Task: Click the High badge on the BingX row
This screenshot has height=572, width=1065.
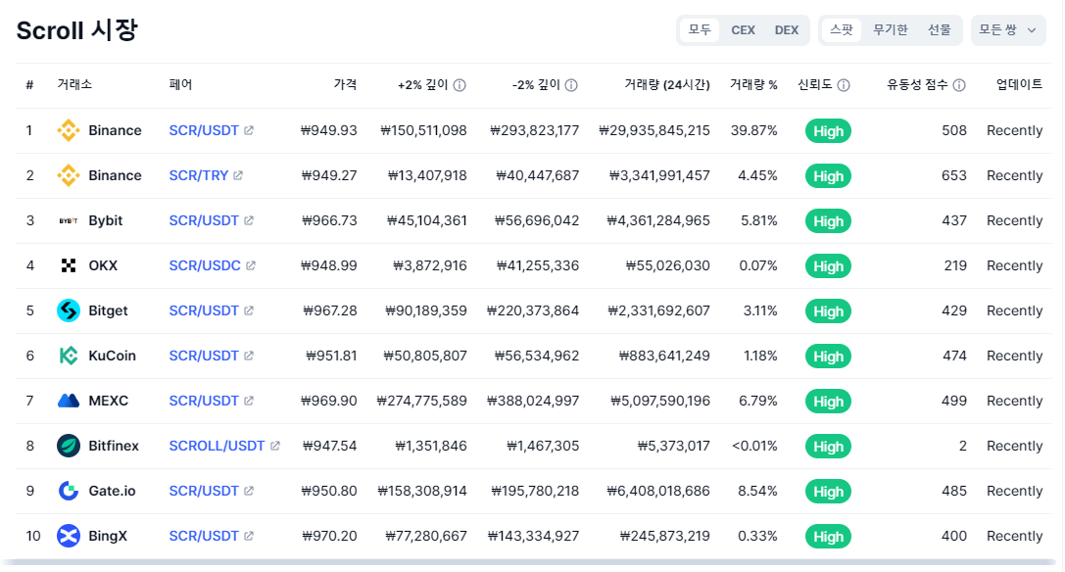Action: (828, 537)
